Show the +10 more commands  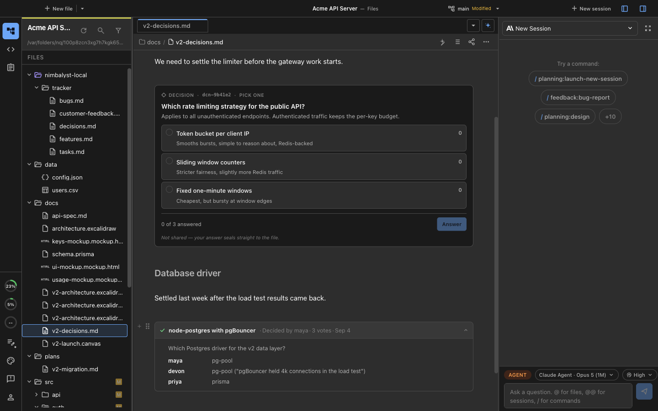click(x=610, y=116)
